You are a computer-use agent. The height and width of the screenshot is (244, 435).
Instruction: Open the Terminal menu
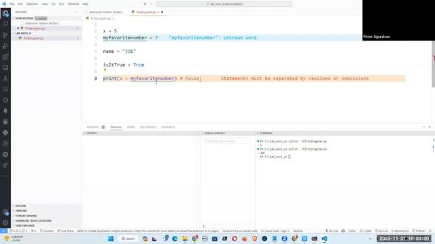click(x=73, y=4)
